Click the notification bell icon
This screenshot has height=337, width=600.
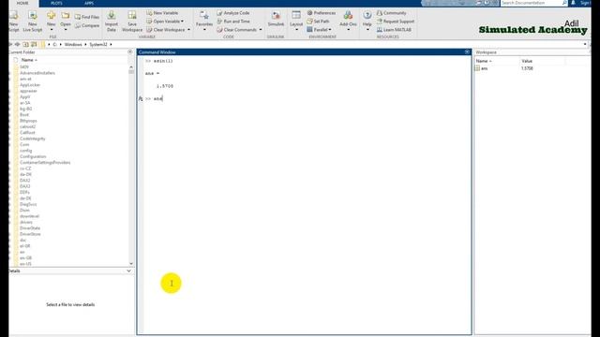pyautogui.click(x=573, y=3)
